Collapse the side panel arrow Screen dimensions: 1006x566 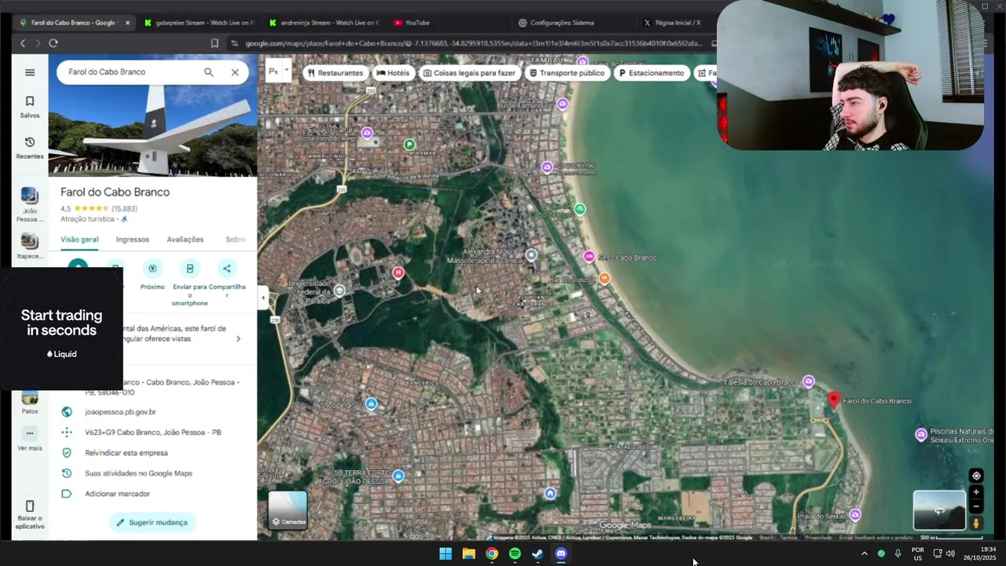coord(263,297)
